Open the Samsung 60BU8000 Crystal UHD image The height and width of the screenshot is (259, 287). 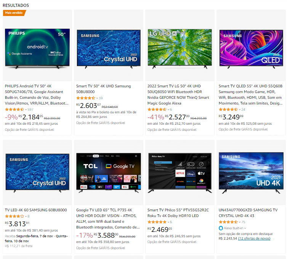[37, 173]
